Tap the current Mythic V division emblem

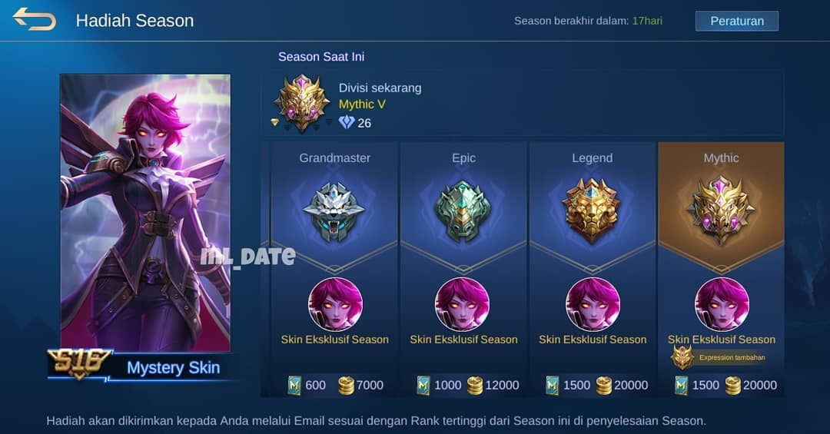302,103
